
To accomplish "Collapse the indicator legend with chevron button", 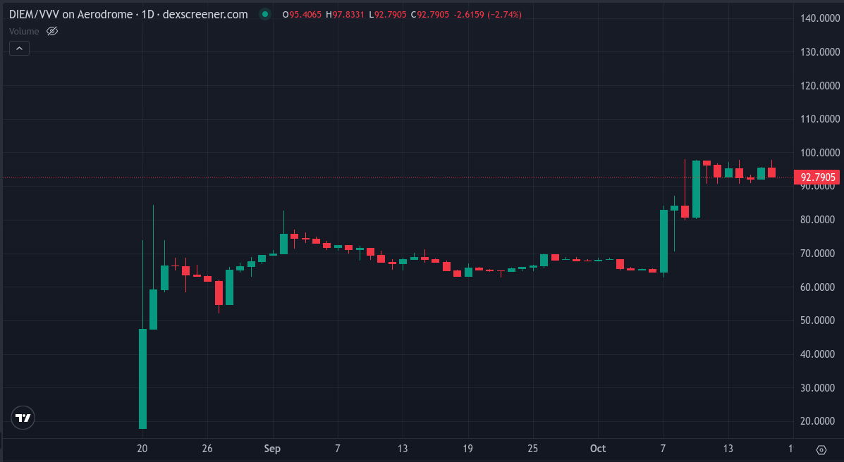I will click(19, 49).
